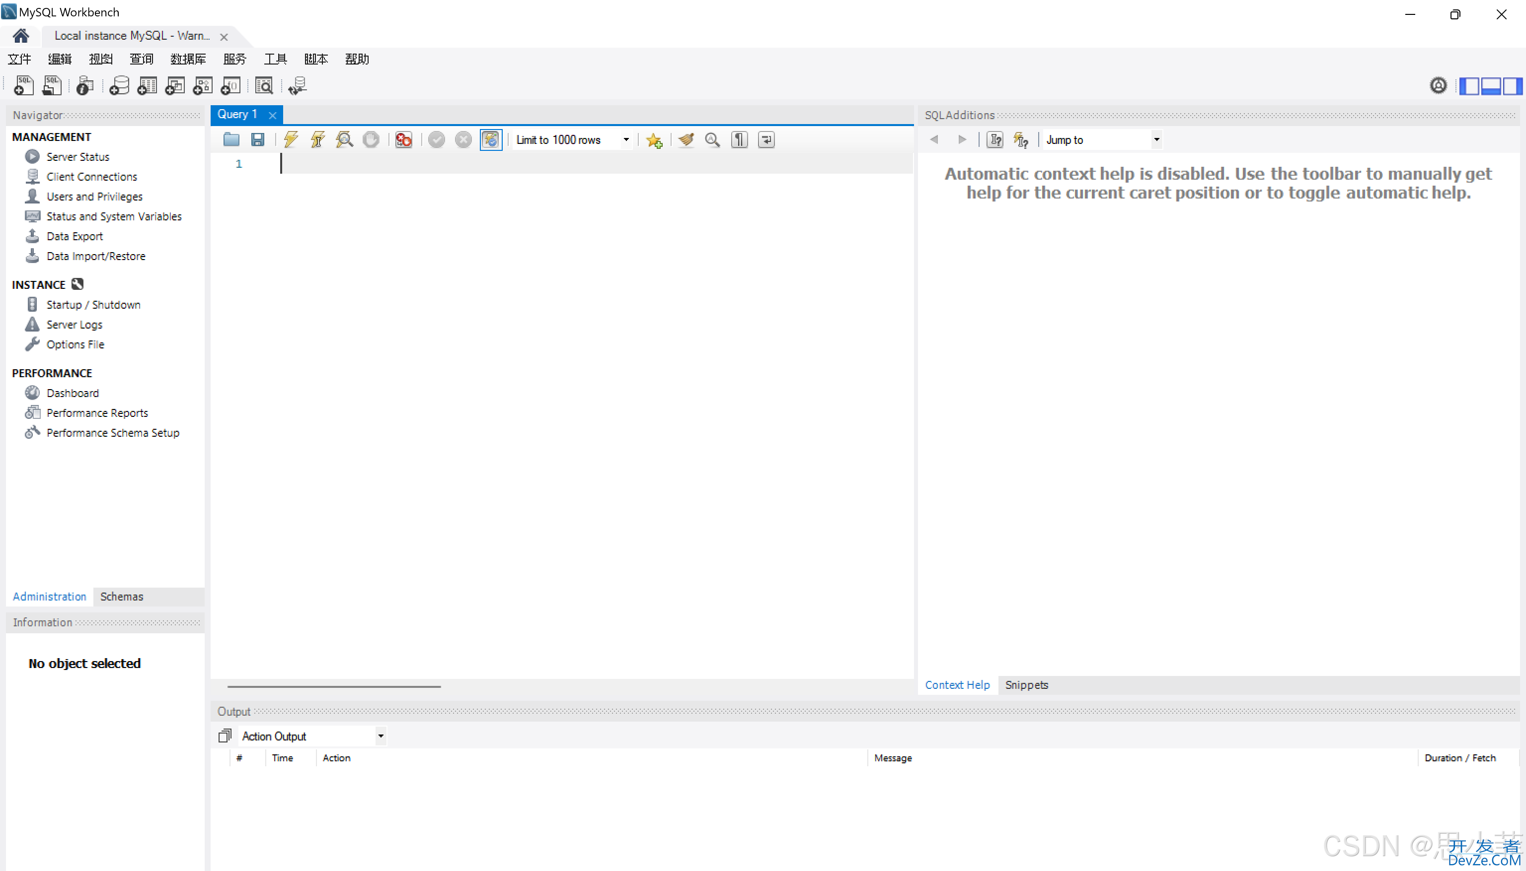Stop query execution hand icon
Image resolution: width=1526 pixels, height=871 pixels.
[371, 139]
